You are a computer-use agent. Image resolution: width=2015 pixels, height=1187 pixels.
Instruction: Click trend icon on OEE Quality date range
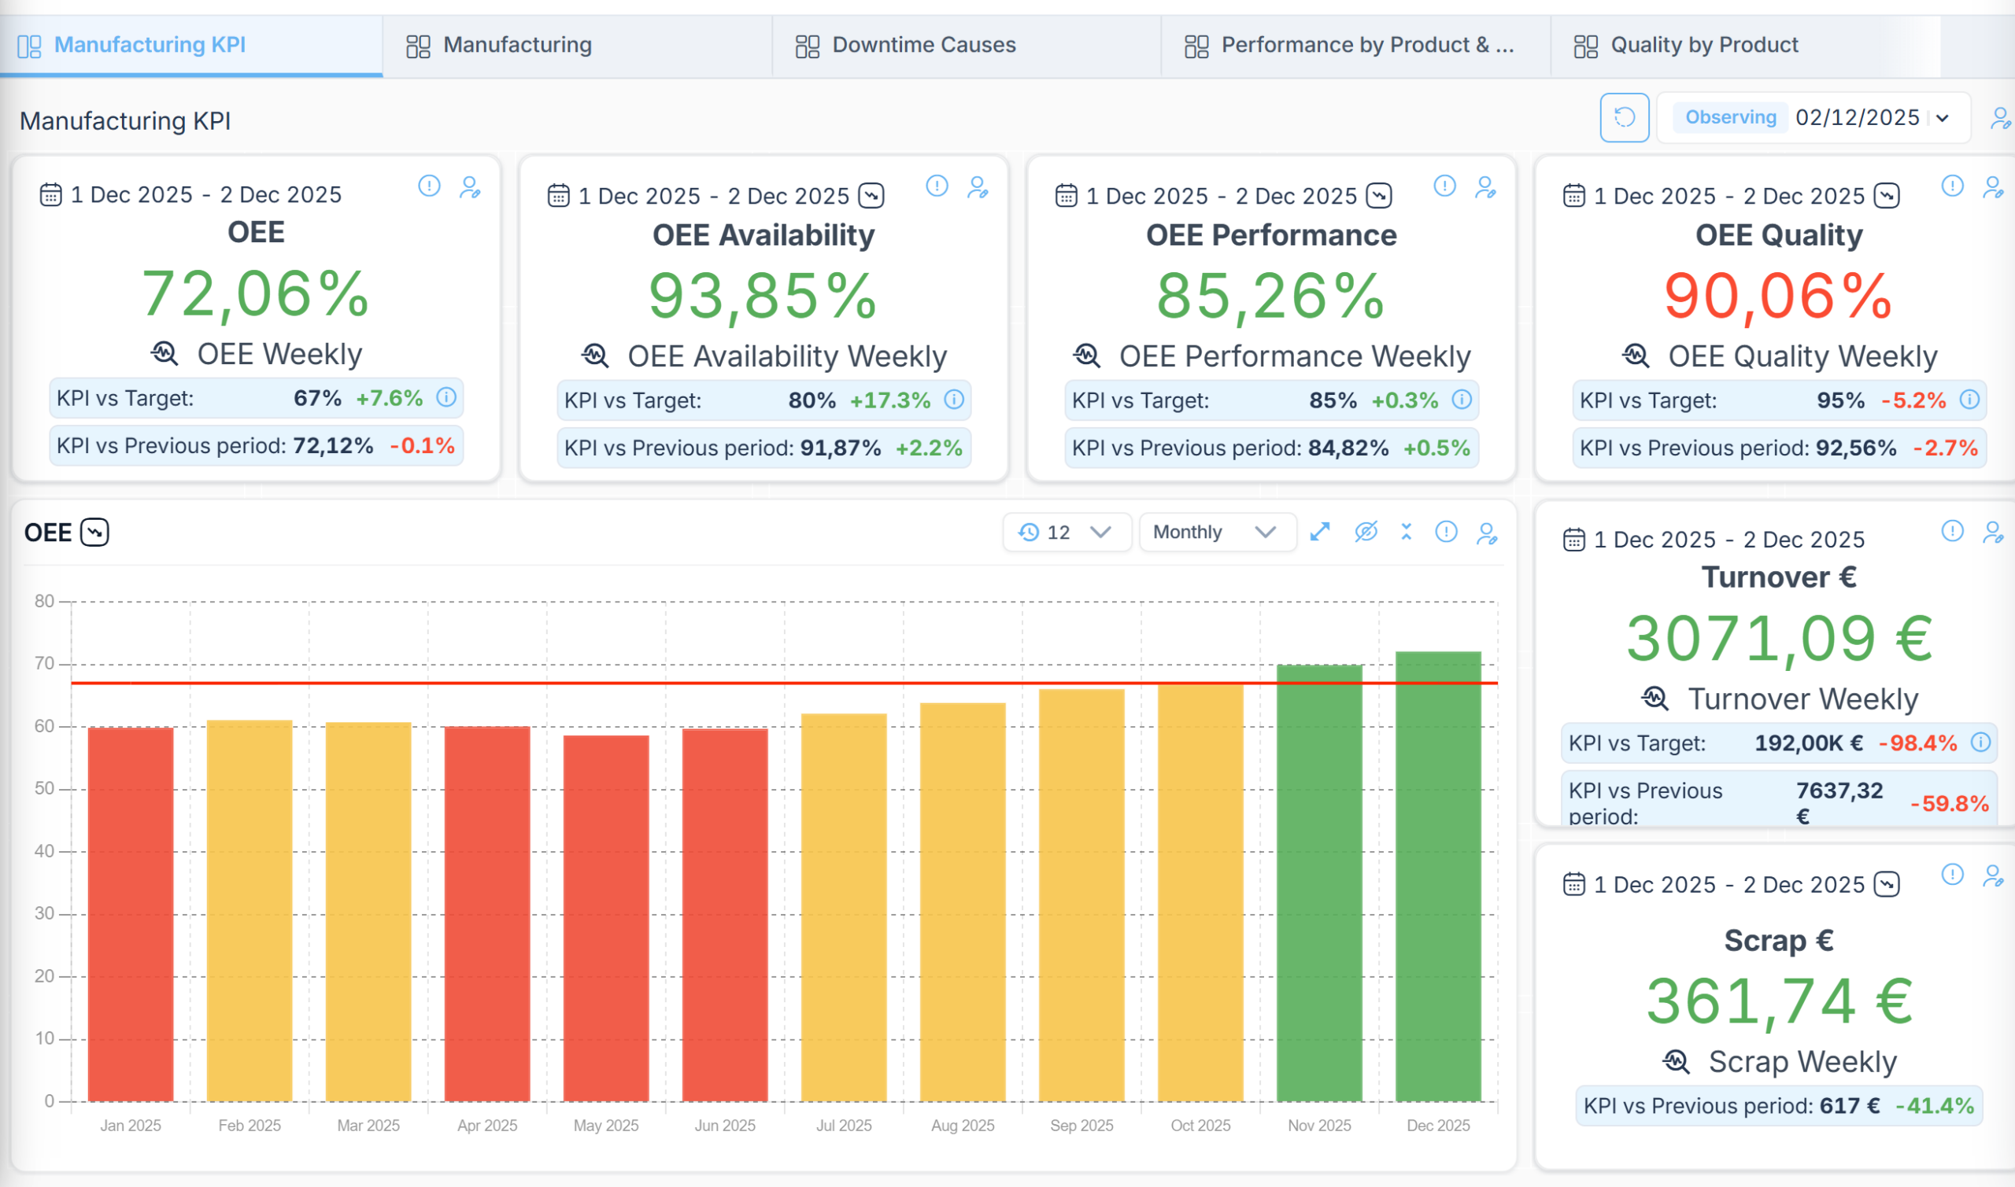coord(1886,195)
